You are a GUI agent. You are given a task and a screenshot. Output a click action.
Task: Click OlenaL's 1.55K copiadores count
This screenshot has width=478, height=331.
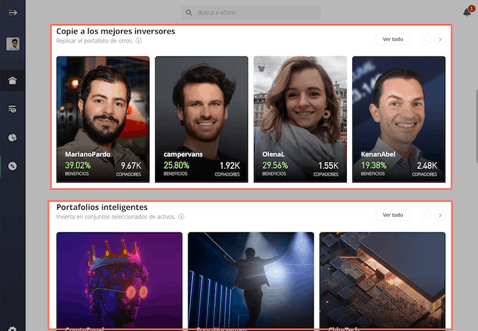[328, 165]
